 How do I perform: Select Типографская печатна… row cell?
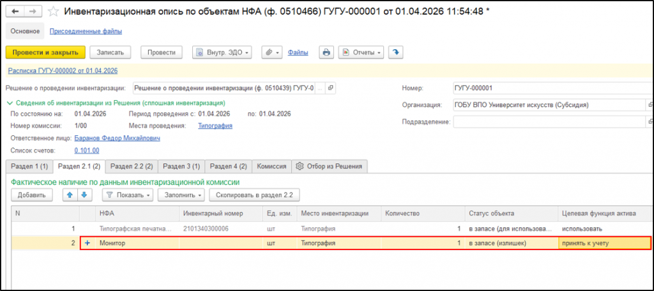point(138,229)
